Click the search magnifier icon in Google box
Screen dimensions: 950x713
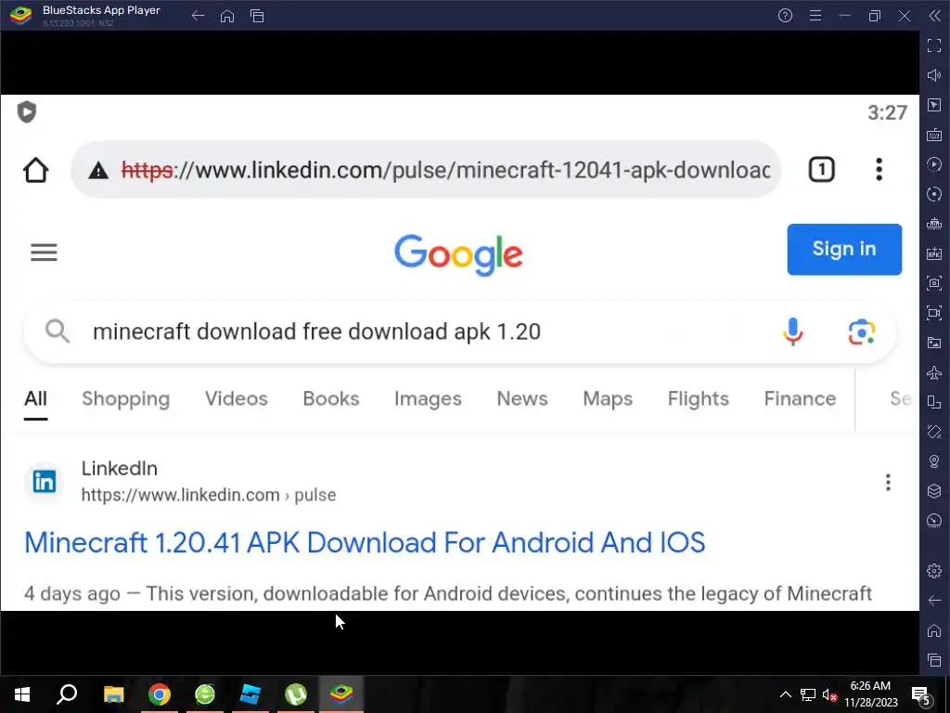58,331
